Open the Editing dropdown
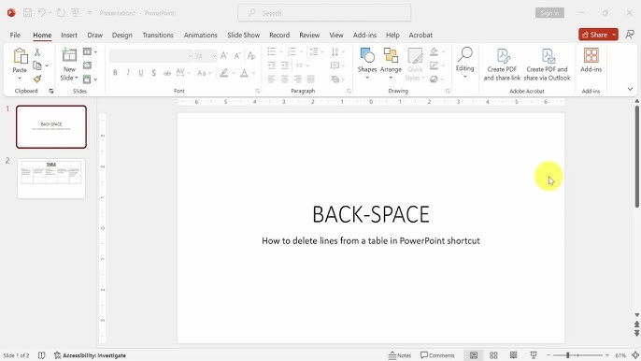The width and height of the screenshot is (641, 361). click(464, 64)
